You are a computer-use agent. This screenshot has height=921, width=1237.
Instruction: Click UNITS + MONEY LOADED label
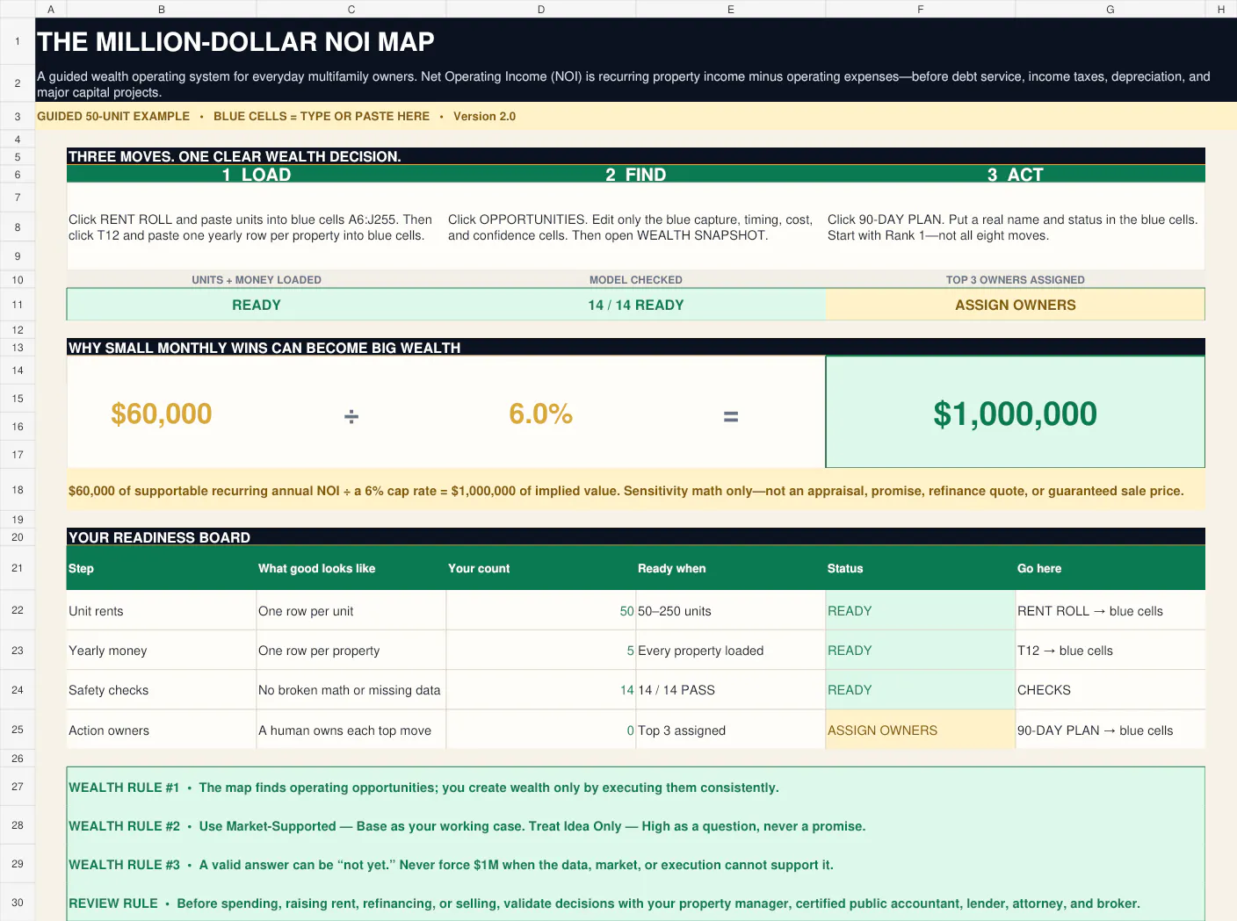click(257, 280)
